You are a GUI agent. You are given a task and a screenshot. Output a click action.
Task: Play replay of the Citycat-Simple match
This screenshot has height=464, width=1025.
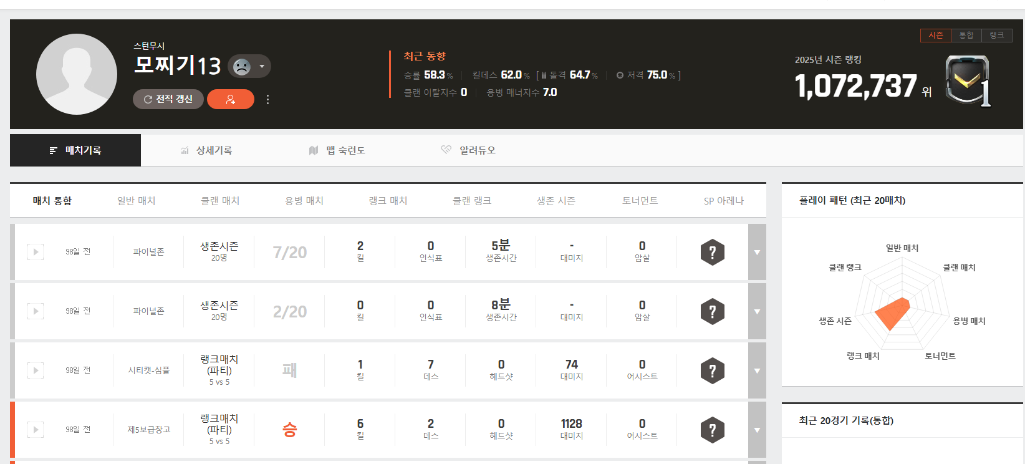click(36, 370)
